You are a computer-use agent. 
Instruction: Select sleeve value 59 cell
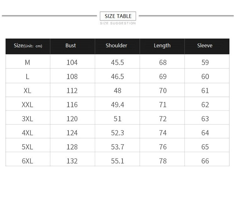[205, 62]
